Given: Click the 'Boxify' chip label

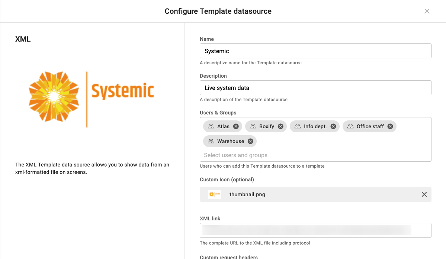Looking at the screenshot, I should pos(266,126).
